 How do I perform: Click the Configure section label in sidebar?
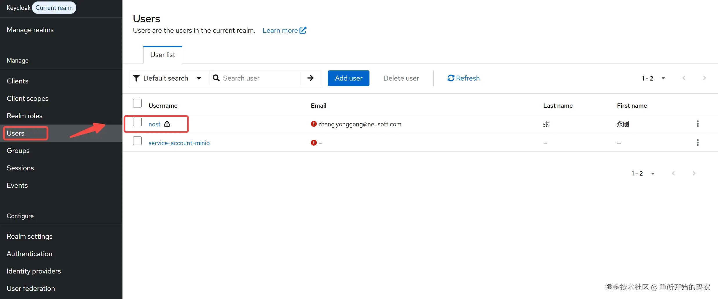pos(20,216)
